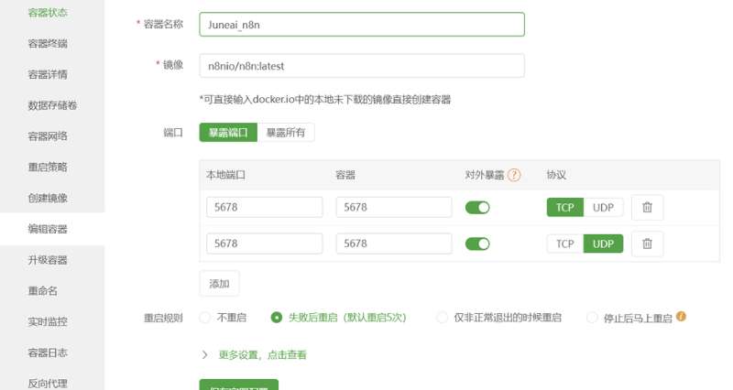This screenshot has height=390, width=733.
Task: Open 实时监控 in the sidebar
Action: tap(48, 321)
